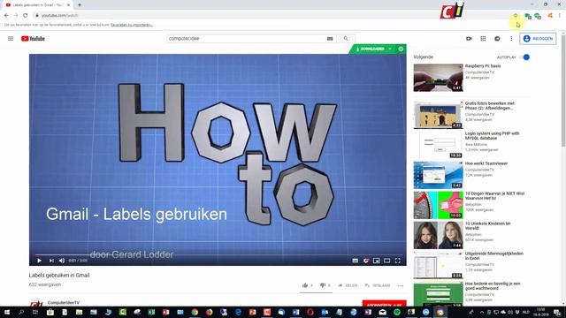This screenshot has width=566, height=318.
Task: Save the video via OPSLAAN
Action: tap(378, 285)
